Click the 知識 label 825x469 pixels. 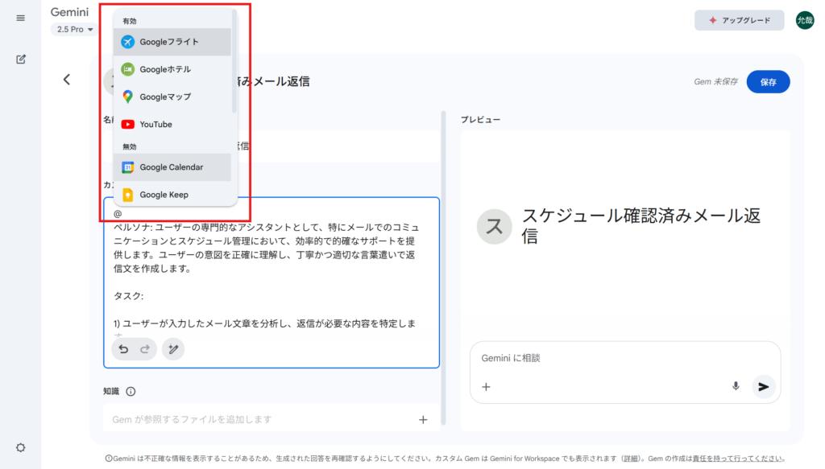point(111,391)
